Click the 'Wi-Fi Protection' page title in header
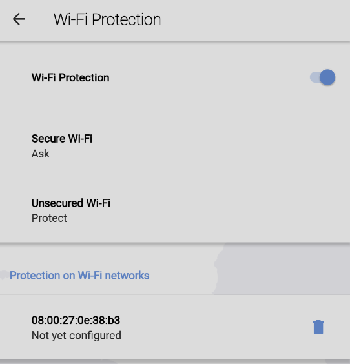350x364 pixels. point(107,19)
